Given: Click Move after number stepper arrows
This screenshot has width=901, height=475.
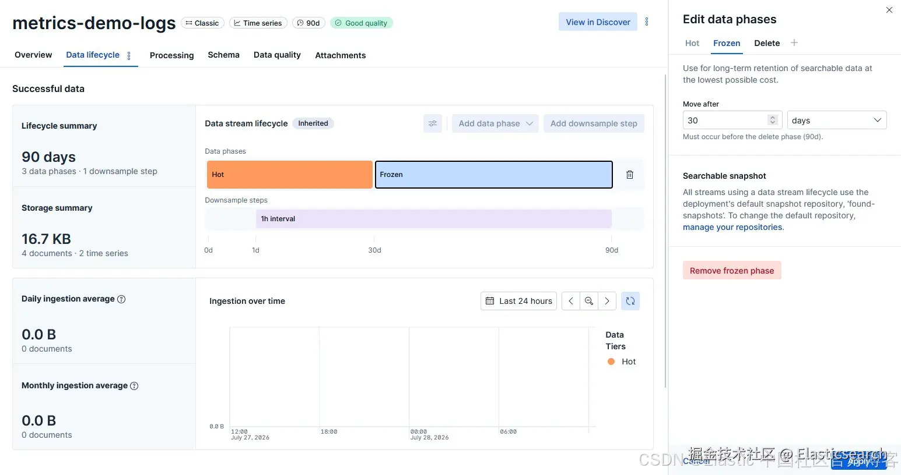Looking at the screenshot, I should [773, 120].
